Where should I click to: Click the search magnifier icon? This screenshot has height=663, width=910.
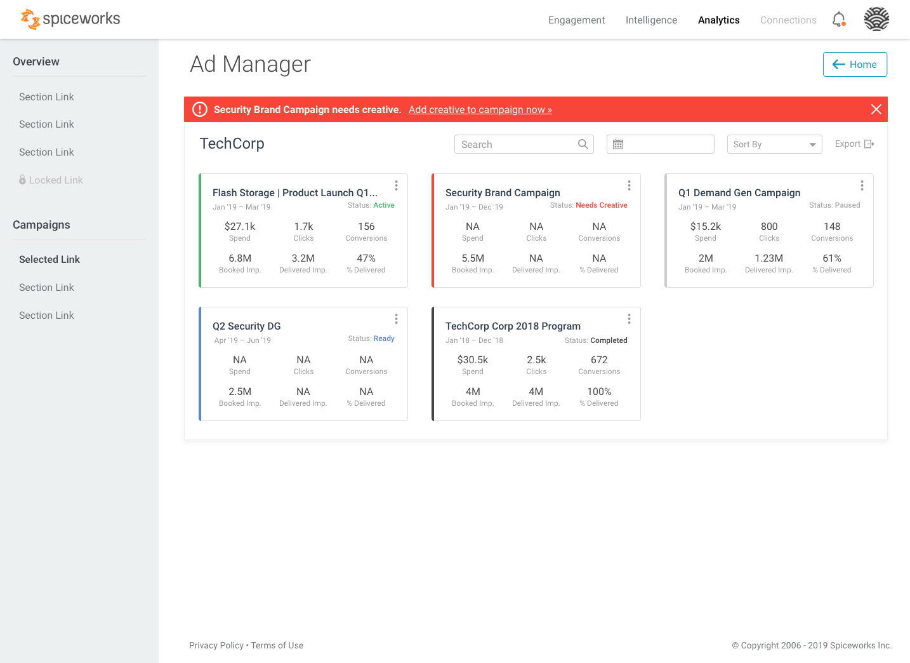[x=583, y=144]
